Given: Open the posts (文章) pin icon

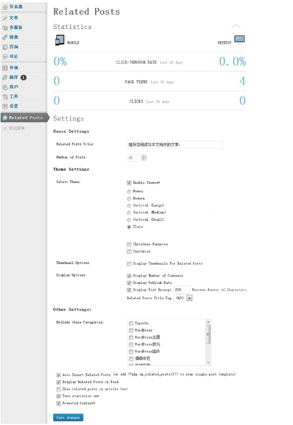Looking at the screenshot, I should (5, 19).
